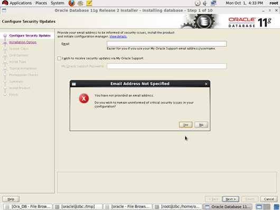
Task: Switch to Oracle Database 11 taskbar item
Action: pos(228,207)
